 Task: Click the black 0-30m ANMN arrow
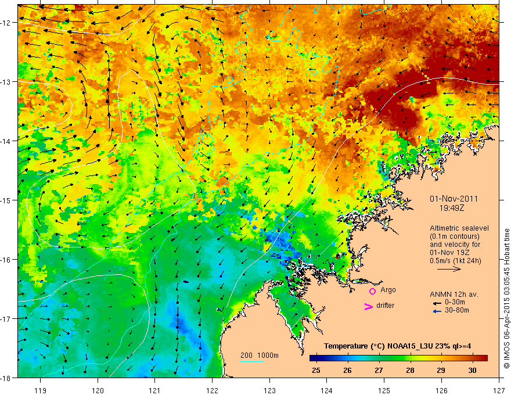coord(437,303)
